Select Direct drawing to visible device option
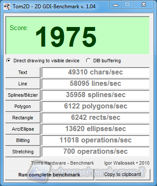Viewport: 157px width, 186px height. coord(43,61)
